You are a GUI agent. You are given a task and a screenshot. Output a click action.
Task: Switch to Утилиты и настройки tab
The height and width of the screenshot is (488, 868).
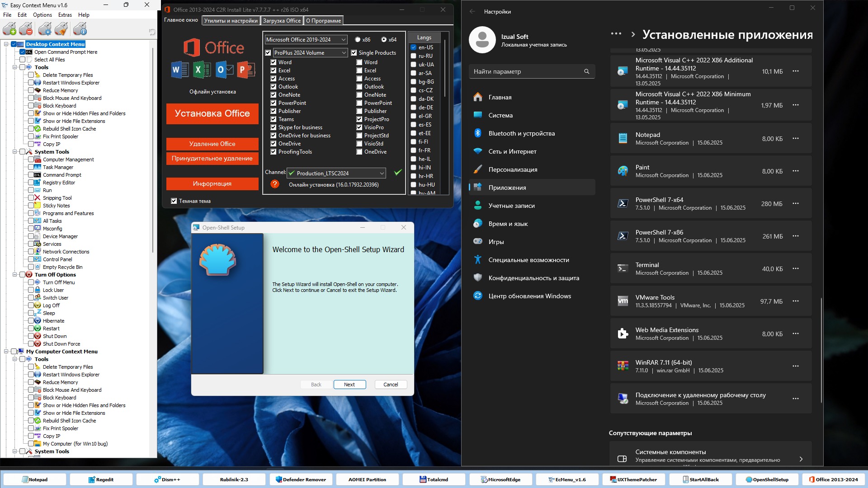231,21
